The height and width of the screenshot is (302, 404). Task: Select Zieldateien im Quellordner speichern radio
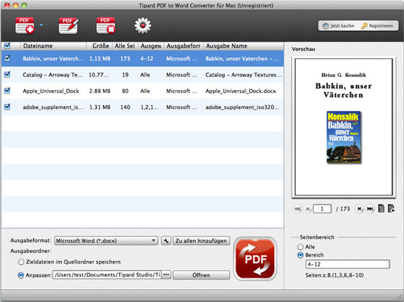click(21, 262)
